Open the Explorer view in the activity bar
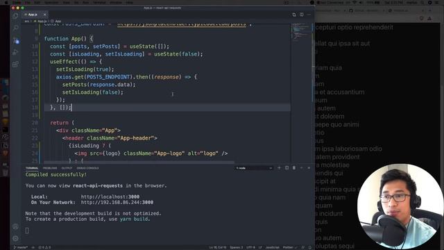444x250 pixels. click(15, 16)
